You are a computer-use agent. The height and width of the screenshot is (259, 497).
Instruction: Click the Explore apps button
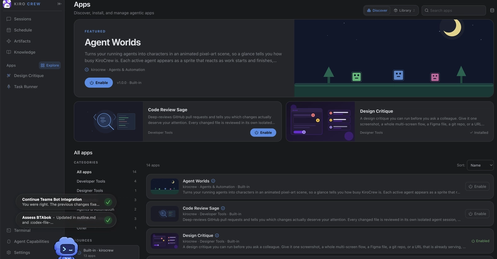click(50, 65)
